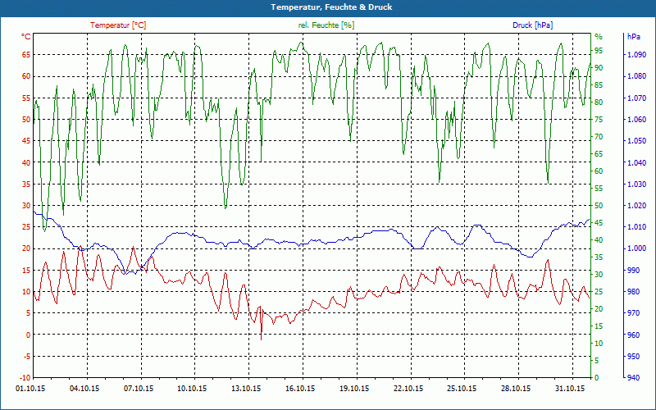
Task: Click pressure axis value 960
Action: click(x=633, y=335)
